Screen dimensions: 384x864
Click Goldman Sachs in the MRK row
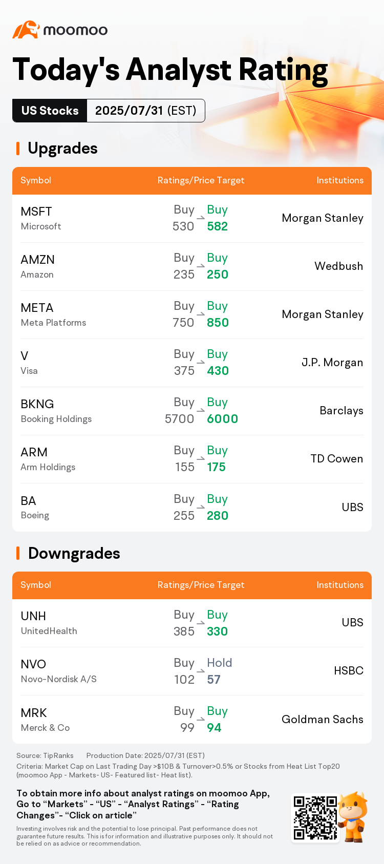[322, 719]
